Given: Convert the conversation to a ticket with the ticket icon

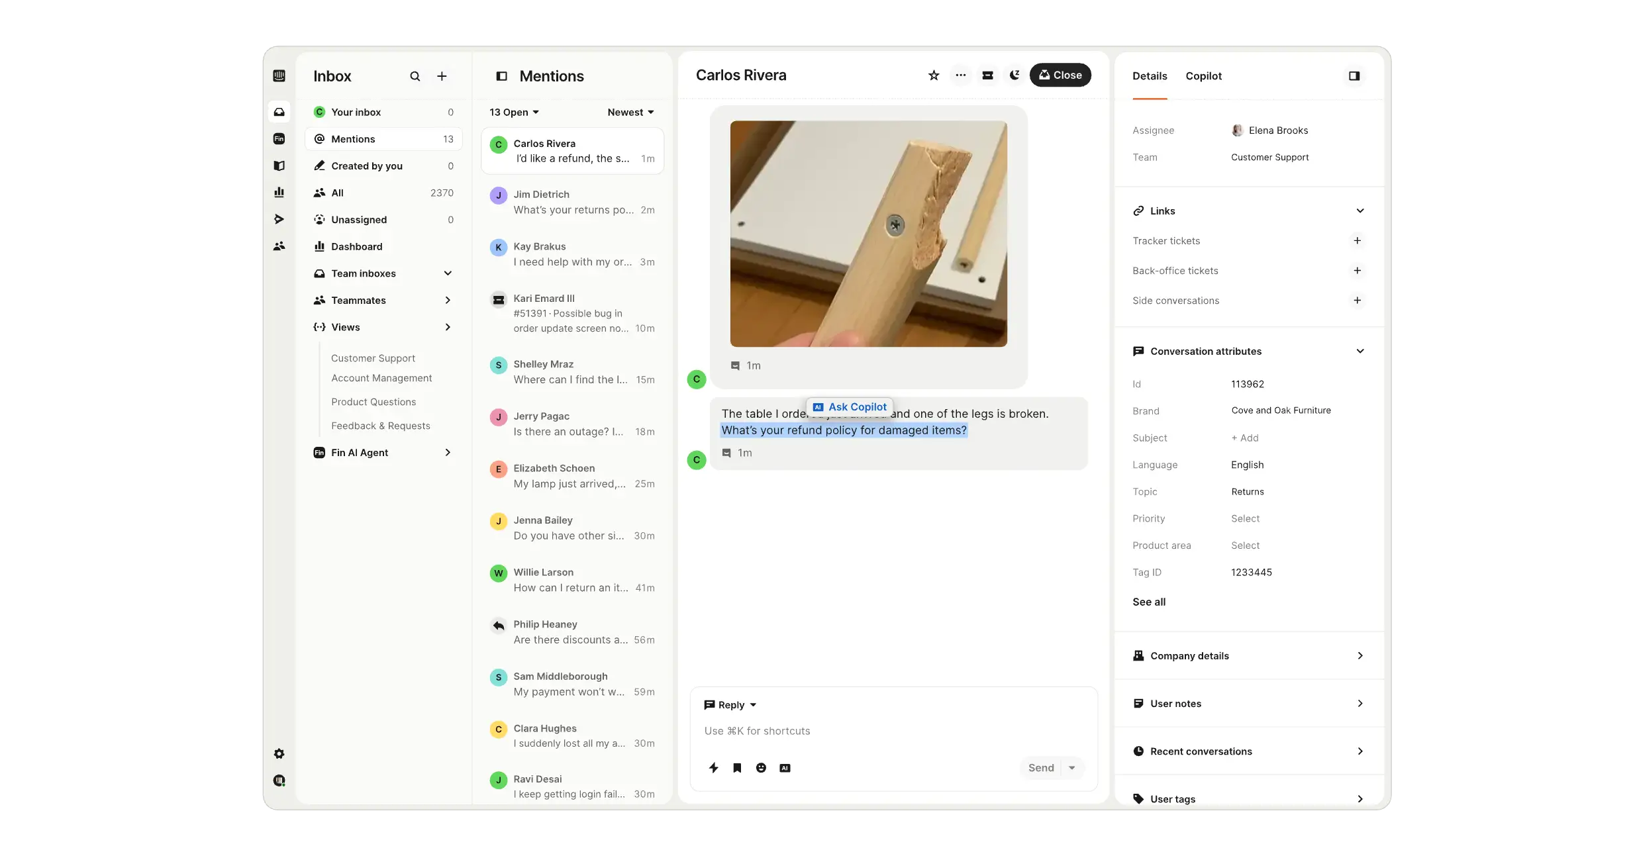Looking at the screenshot, I should pos(987,75).
